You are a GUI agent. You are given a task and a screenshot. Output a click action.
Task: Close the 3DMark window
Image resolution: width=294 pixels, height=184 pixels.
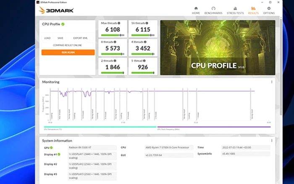click(278, 2)
